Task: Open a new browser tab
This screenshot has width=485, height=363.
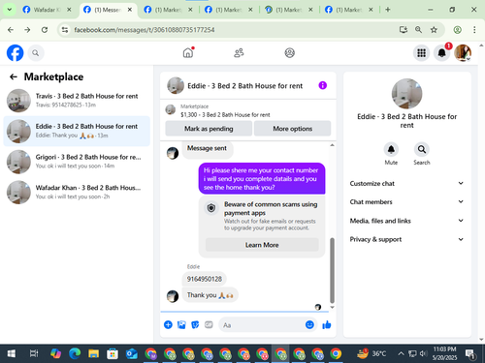Action: (x=388, y=10)
